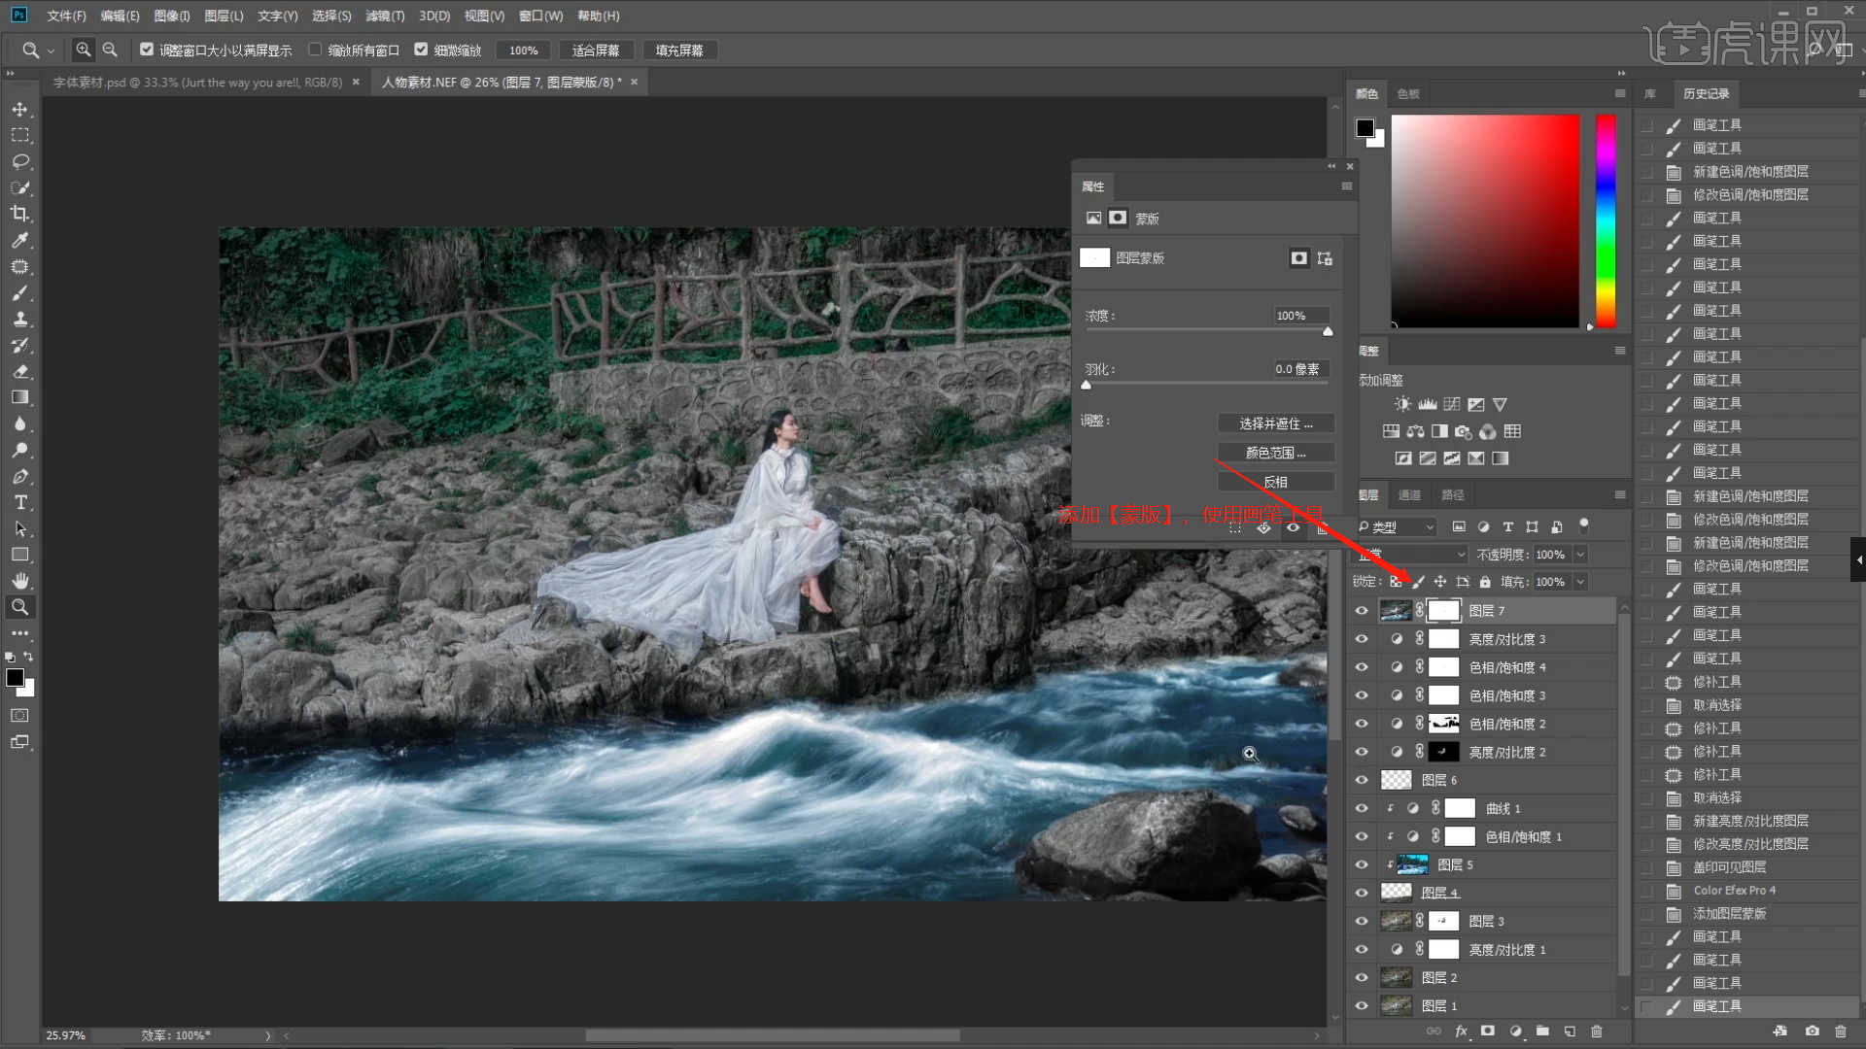This screenshot has height=1049, width=1866.
Task: Open the layer type filter dropdown
Action: (x=1399, y=526)
